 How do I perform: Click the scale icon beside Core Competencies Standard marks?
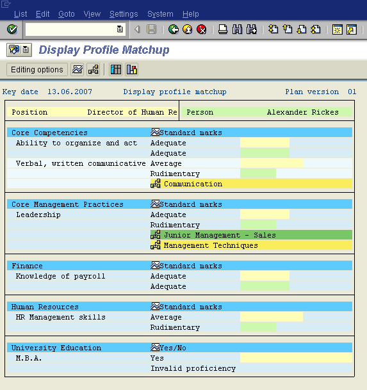pos(155,133)
